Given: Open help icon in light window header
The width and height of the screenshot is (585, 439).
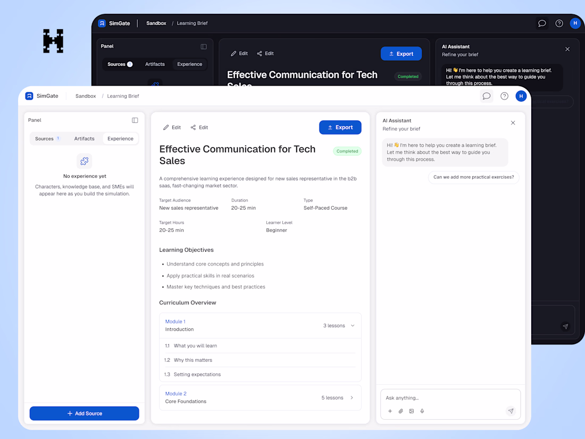Looking at the screenshot, I should [504, 96].
